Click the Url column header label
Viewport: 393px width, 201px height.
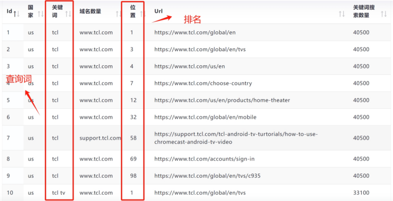pos(158,11)
